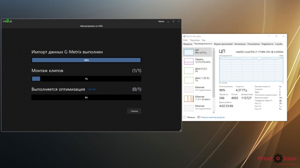Click the Task Manager title bar icon

coord(184,36)
